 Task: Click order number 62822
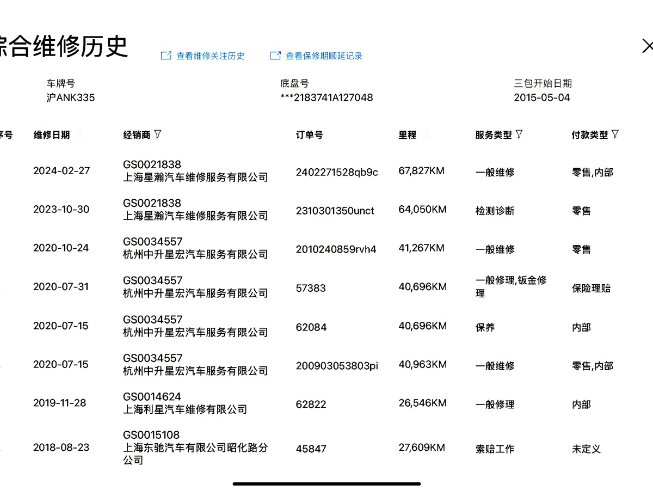pyautogui.click(x=311, y=405)
